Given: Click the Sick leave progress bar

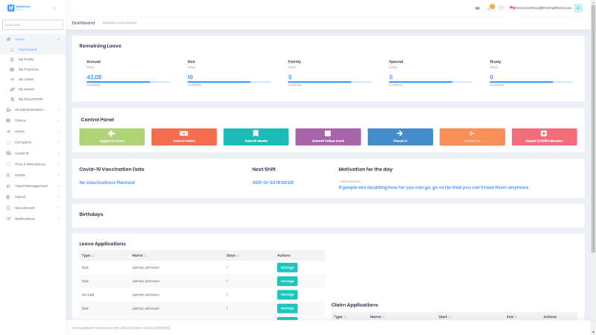Looking at the screenshot, I should point(229,82).
